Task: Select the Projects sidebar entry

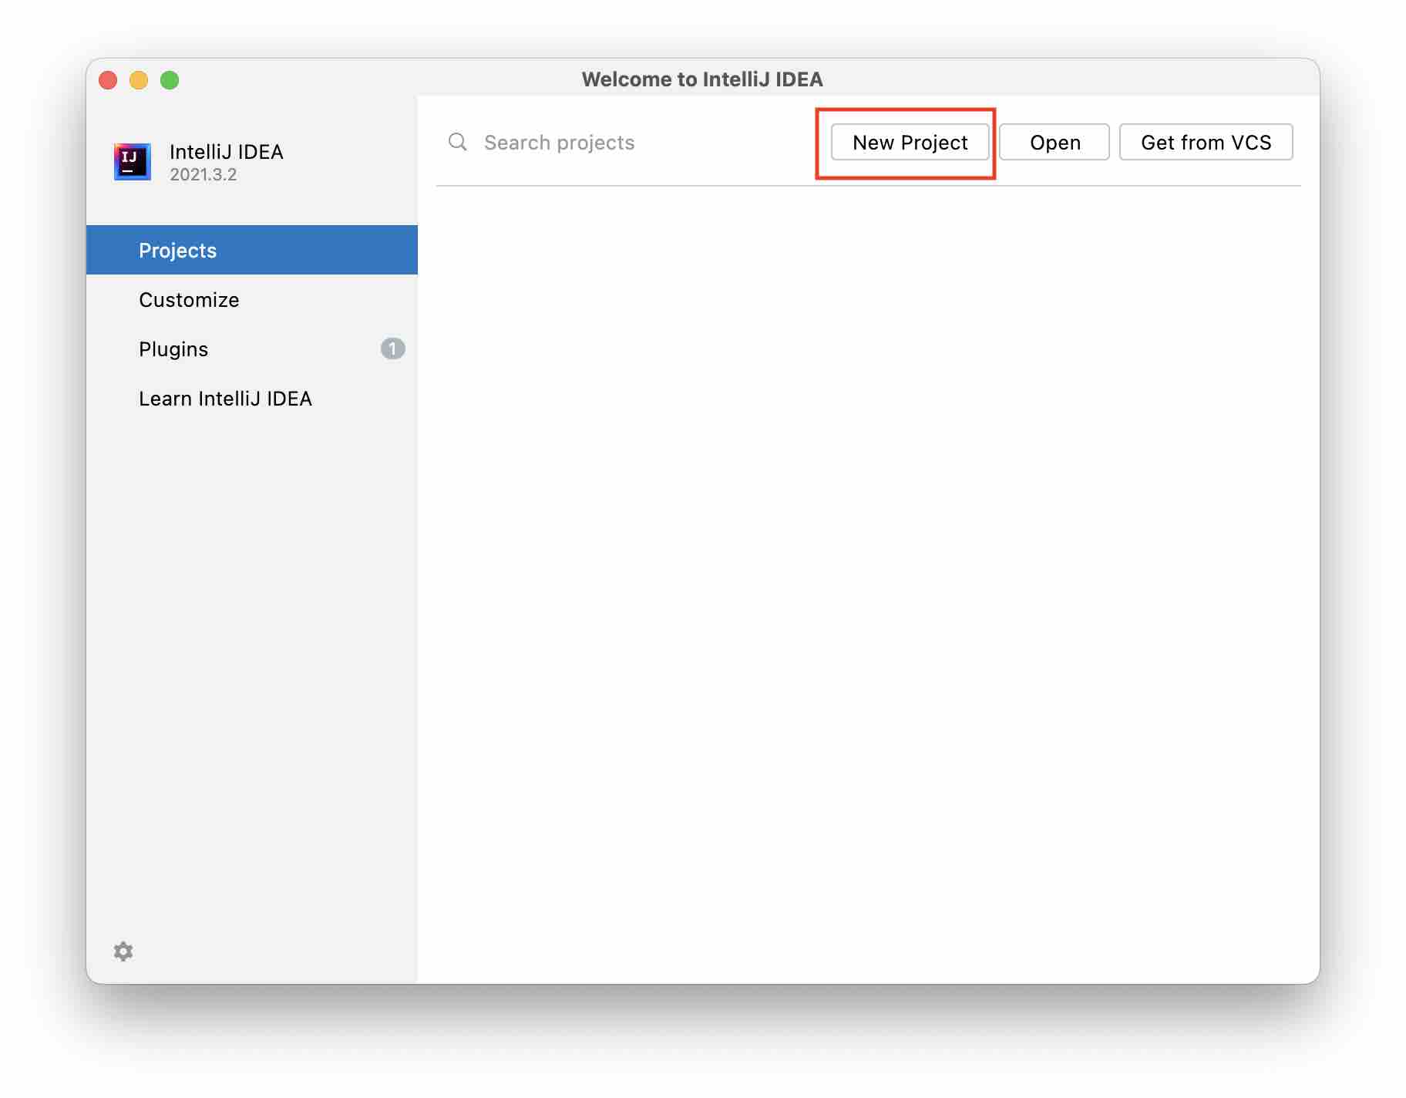Action: click(177, 249)
